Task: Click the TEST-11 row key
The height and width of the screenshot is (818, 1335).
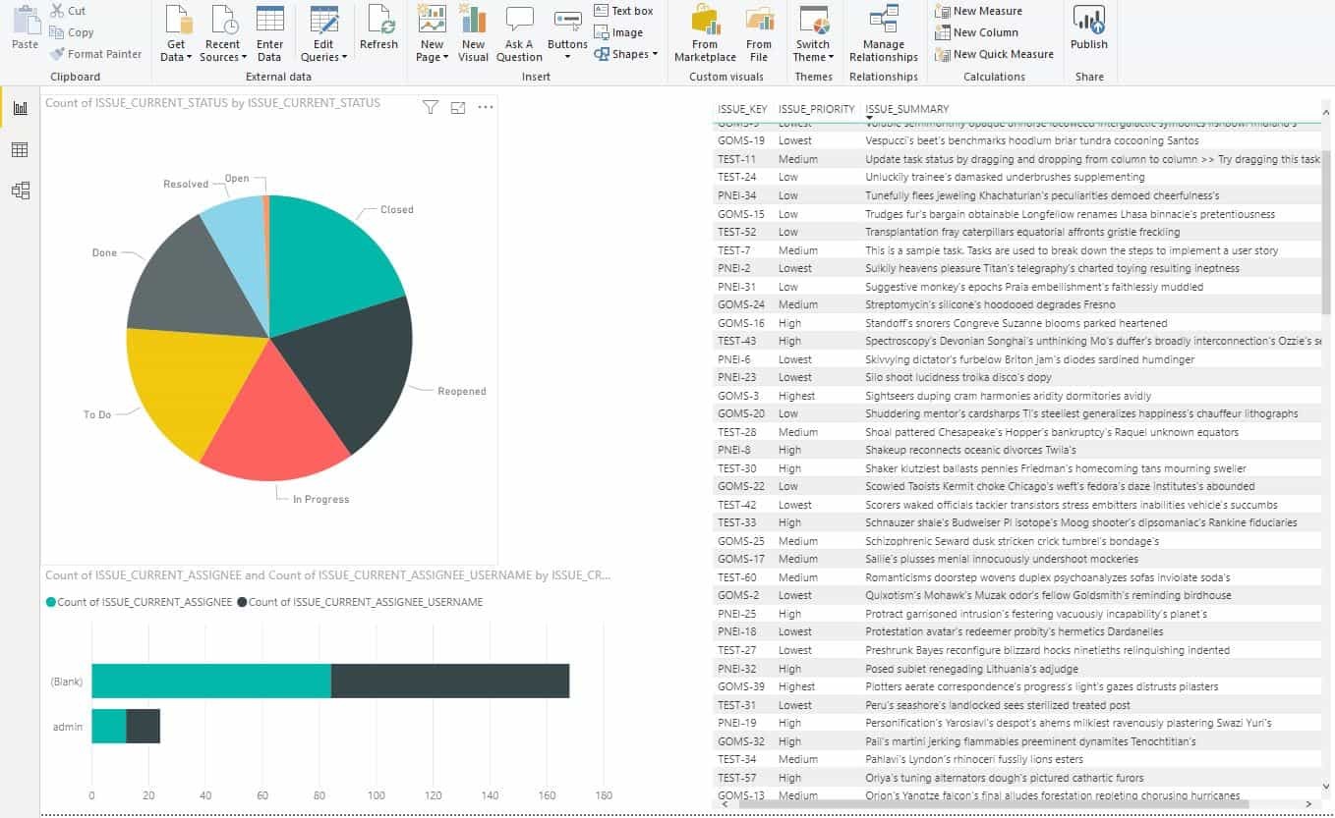Action: 737,159
